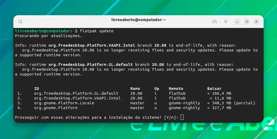Click the green prompt livreeaberto@computador
This screenshot has width=277, height=139.
coord(42,31)
